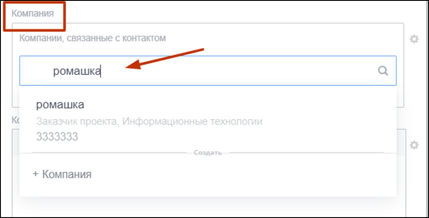The height and width of the screenshot is (218, 429).
Task: Open the lower gear settings icon
Action: [x=414, y=145]
